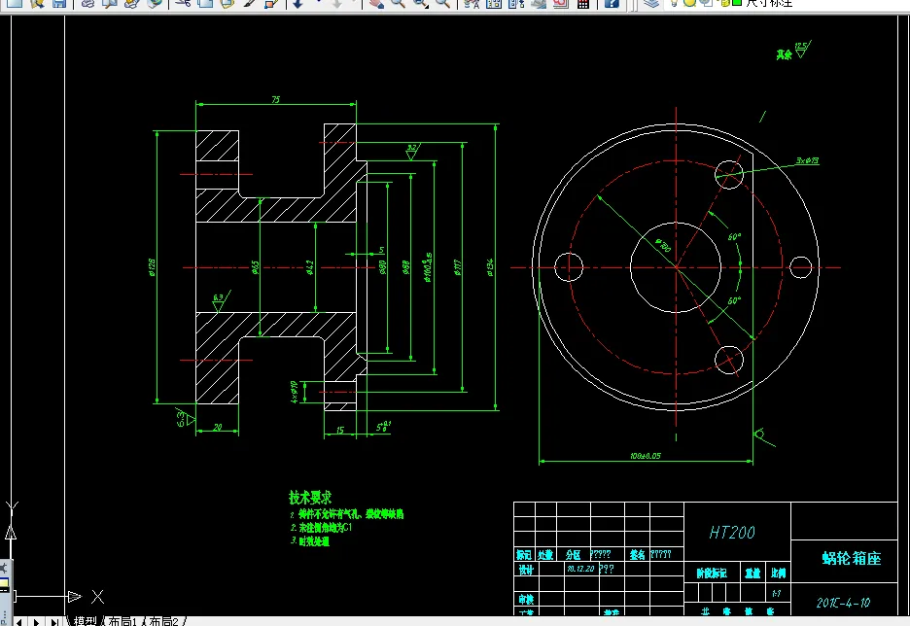The image size is (910, 626).
Task: Select the Zoom Realtime magnifier icon
Action: (x=399, y=4)
